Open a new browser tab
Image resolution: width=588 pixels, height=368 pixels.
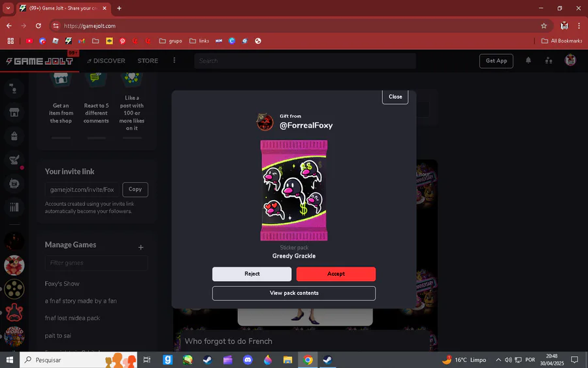point(119,8)
